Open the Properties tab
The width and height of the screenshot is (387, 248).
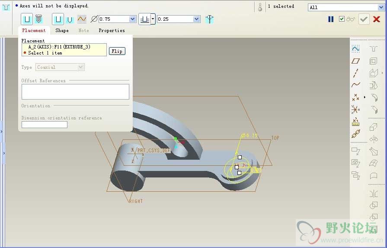pyautogui.click(x=112, y=30)
